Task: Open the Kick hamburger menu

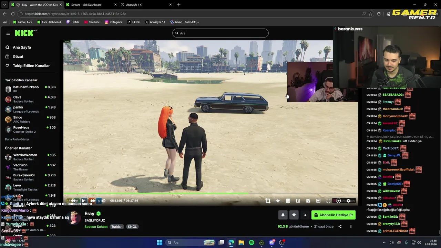Action: coord(8,33)
